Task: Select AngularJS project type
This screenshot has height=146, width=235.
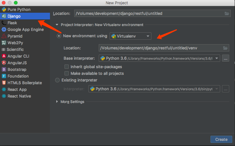Action: (x=25, y=63)
